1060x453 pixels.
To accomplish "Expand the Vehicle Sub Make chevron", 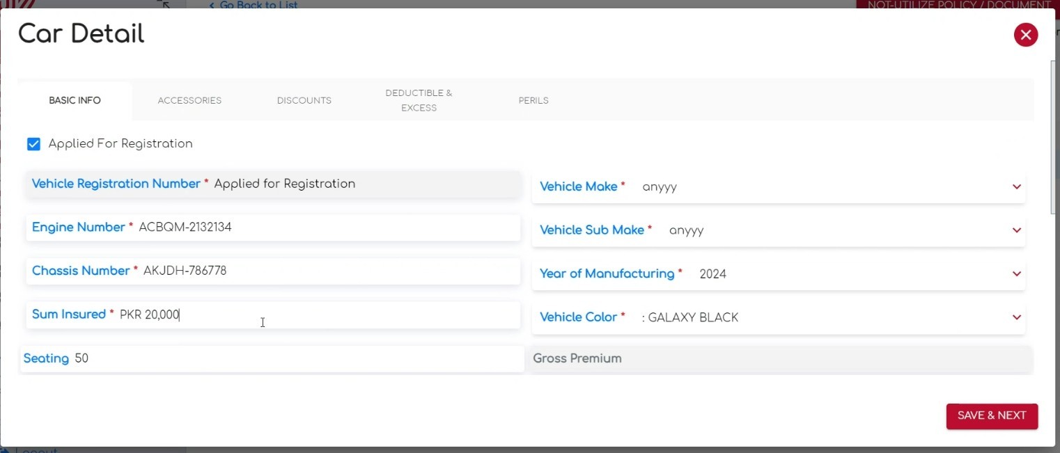I will pyautogui.click(x=1016, y=230).
